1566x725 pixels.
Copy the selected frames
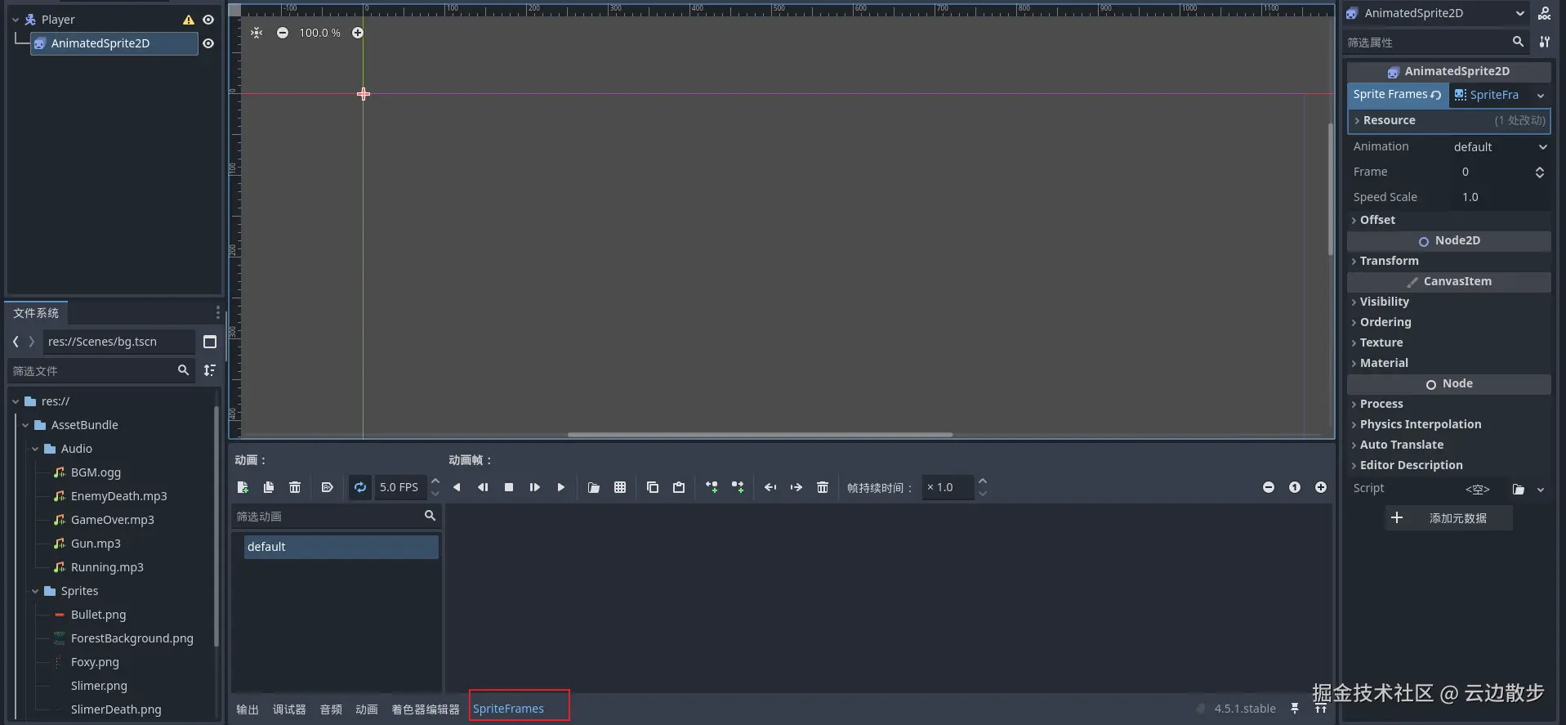653,487
